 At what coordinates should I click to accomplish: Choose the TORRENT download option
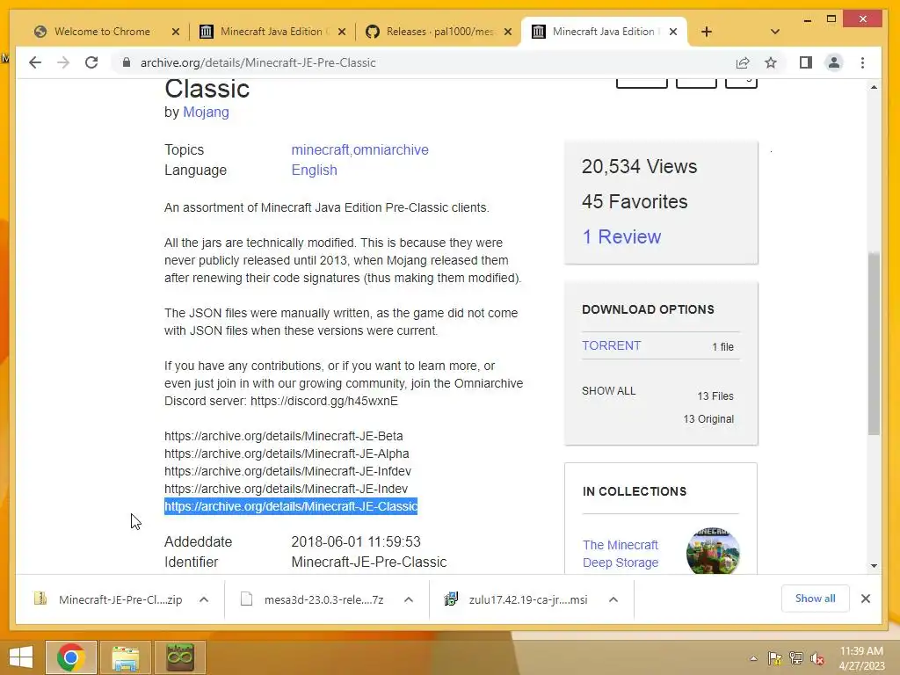click(611, 345)
